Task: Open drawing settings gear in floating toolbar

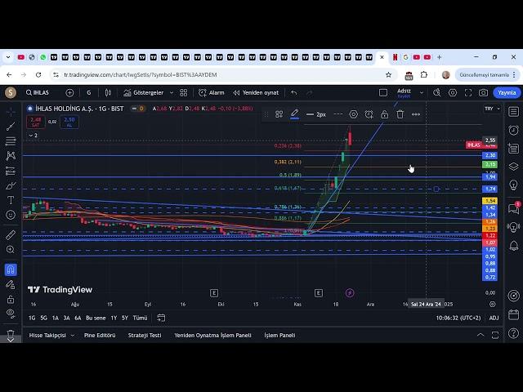Action: tap(354, 114)
